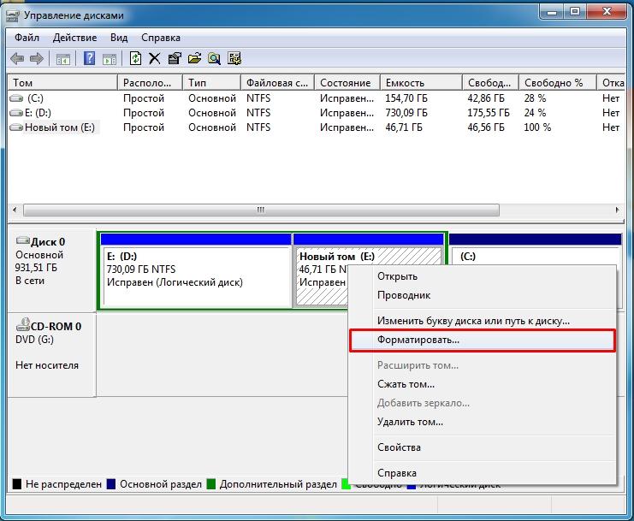Image resolution: width=634 pixels, height=521 pixels.
Task: Click the 42,86 ГБ free space cell
Action: [486, 98]
